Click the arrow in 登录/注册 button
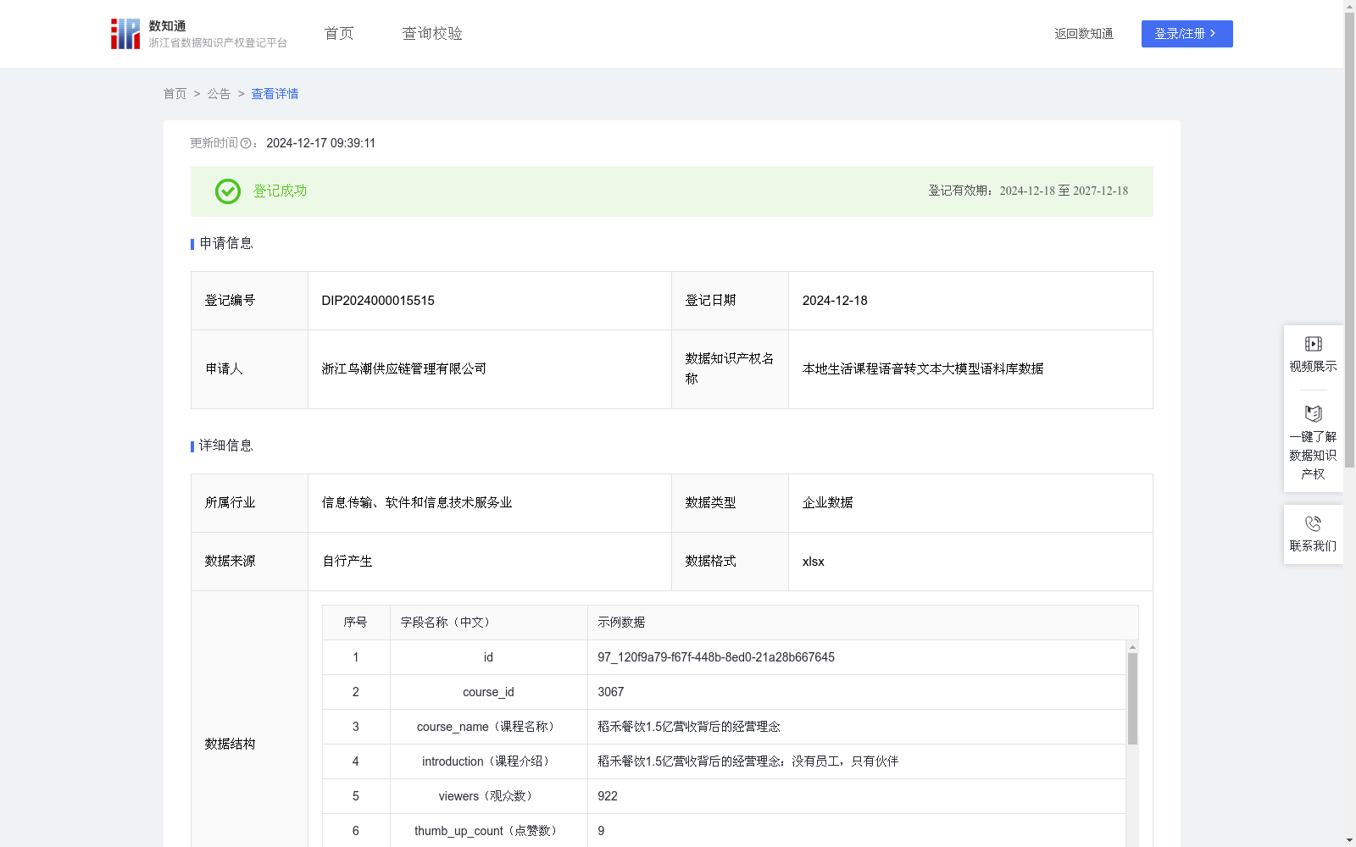Viewport: 1356px width, 847px height. pyautogui.click(x=1213, y=33)
